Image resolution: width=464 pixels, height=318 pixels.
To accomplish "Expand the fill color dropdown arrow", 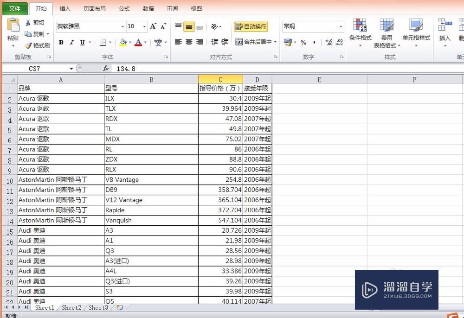I will pos(130,43).
